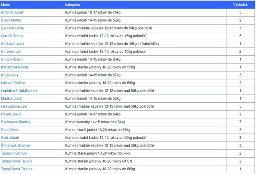Select result 2 in Tapajčík Samuel row
256x174 pixels.
coord(240,154)
